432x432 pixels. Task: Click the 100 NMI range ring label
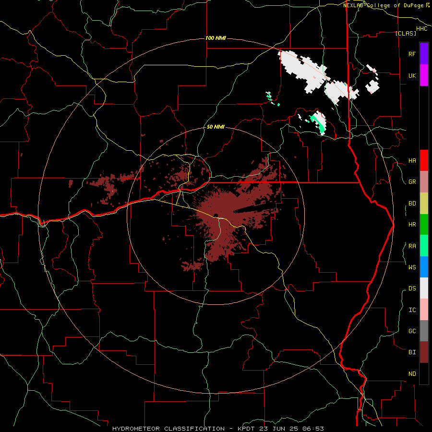point(216,38)
